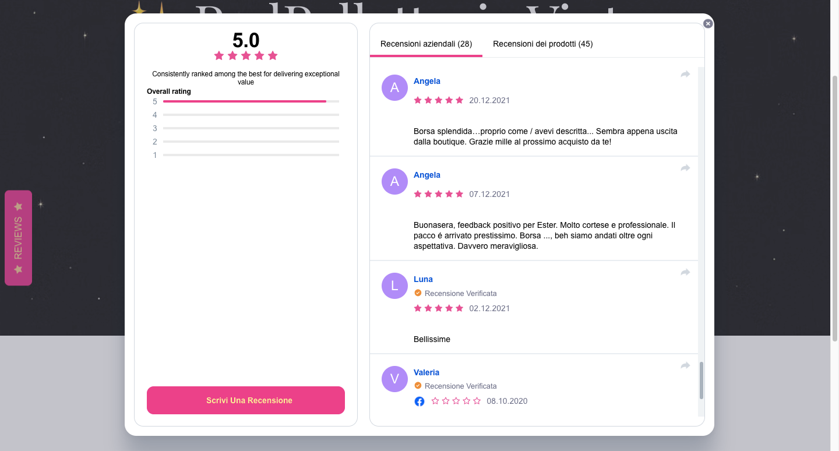
Task: Click Valeria's verified review badge icon
Action: [418, 386]
